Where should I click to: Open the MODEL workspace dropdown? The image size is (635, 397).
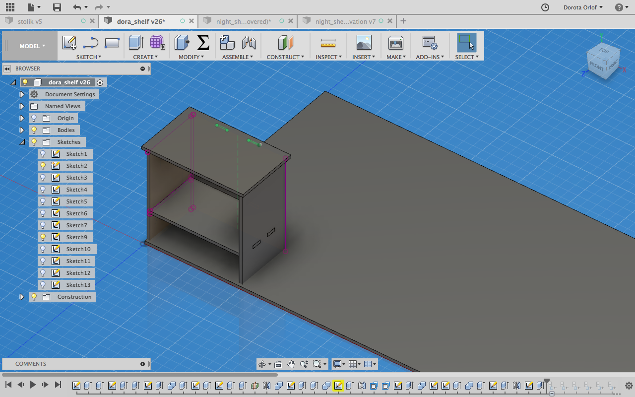pyautogui.click(x=32, y=46)
